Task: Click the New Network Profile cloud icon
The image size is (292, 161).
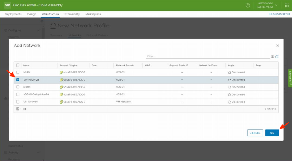Action: pos(53,25)
